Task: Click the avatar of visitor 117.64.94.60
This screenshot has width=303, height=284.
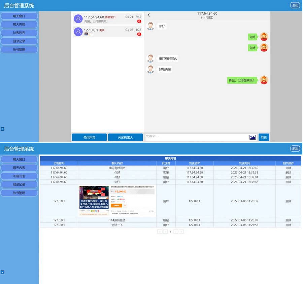Action: [77, 18]
